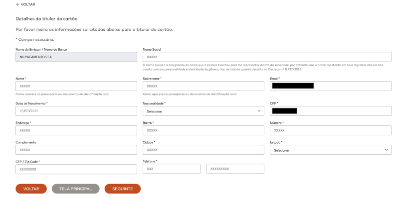Image resolution: width=409 pixels, height=198 pixels.
Task: Click the NU PAGAMENTOS SA issuer field
Action: pyautogui.click(x=76, y=57)
